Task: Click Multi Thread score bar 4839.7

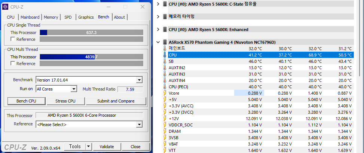Action: pyautogui.click(x=91, y=57)
